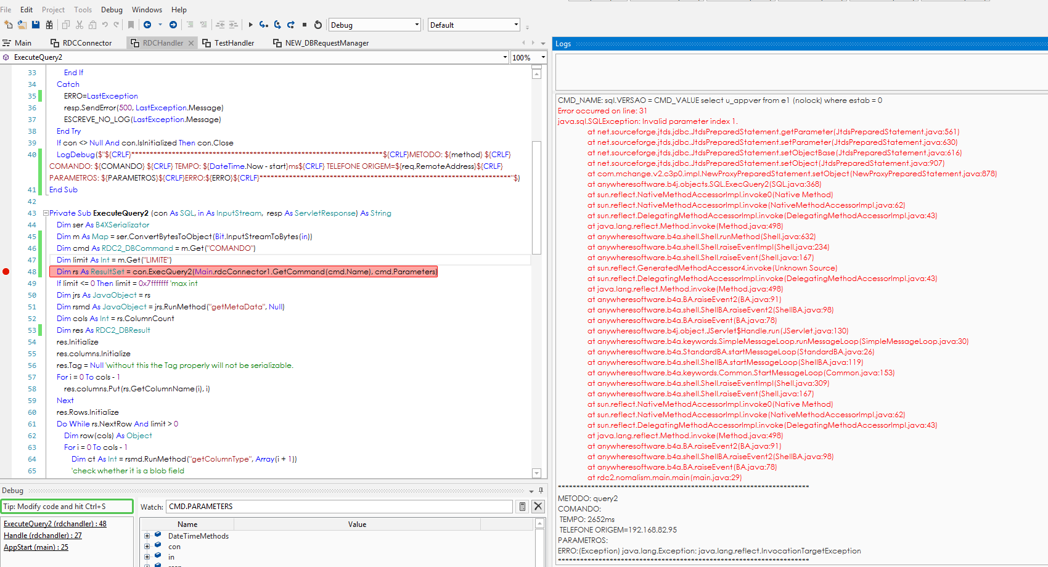Open the 100% zoom level dropdown
Image resolution: width=1048 pixels, height=567 pixels.
[542, 57]
